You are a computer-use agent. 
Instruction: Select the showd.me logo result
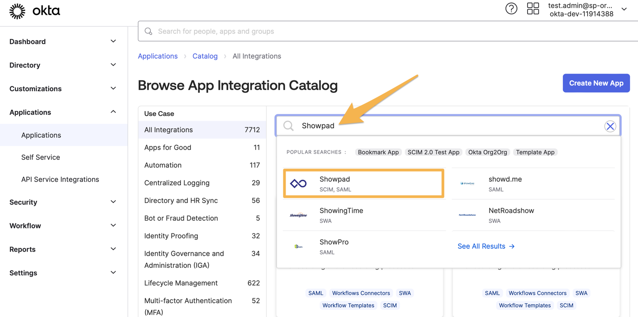(467, 184)
